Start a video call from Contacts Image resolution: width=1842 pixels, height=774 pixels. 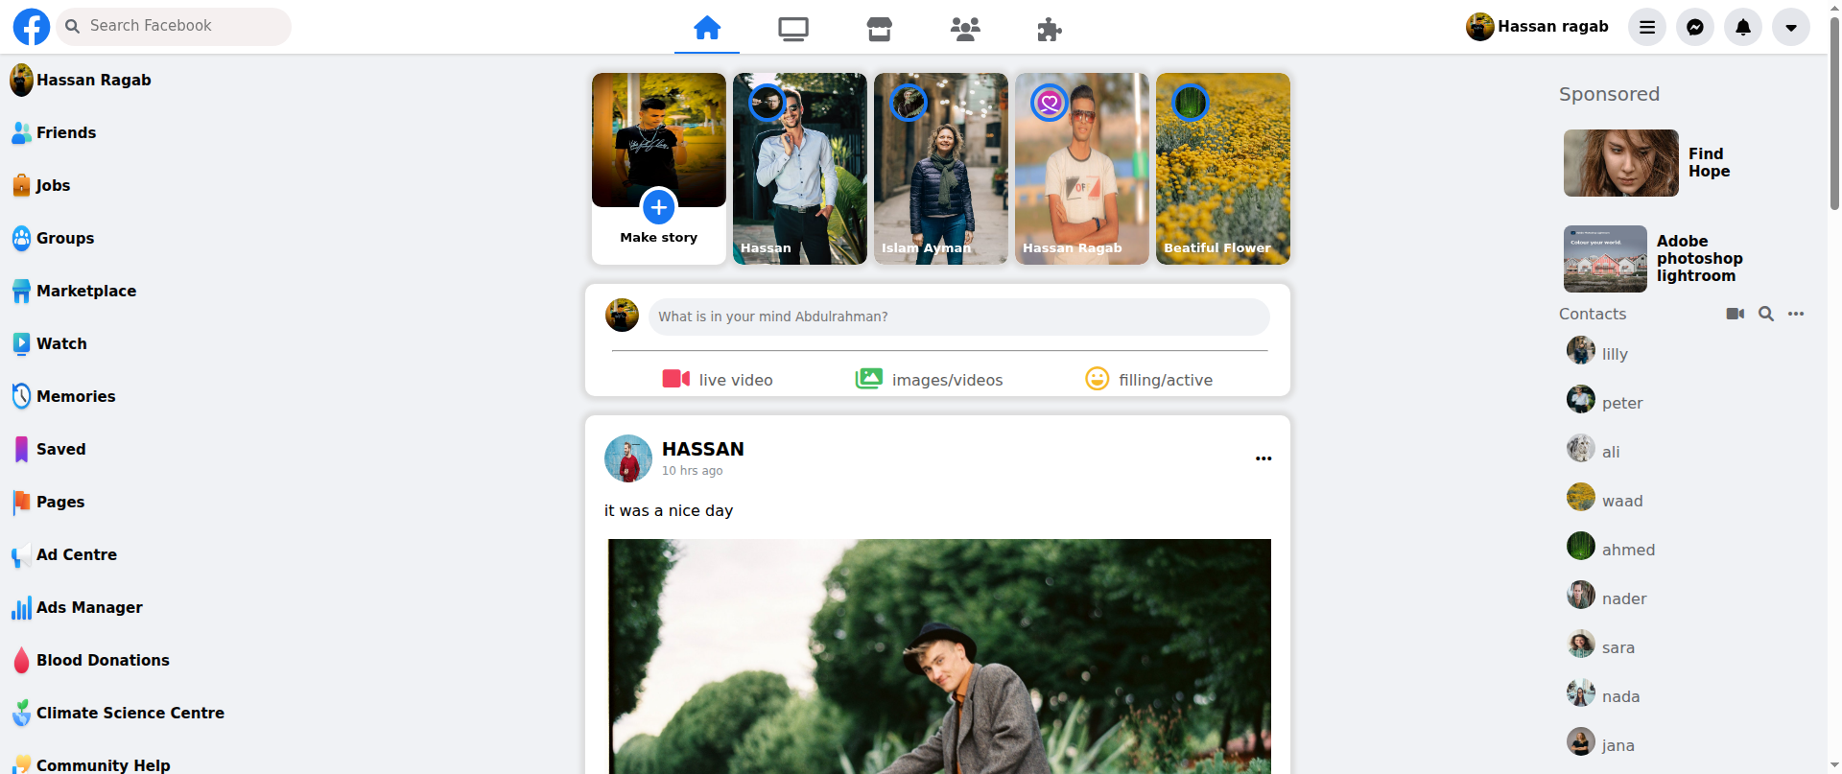click(1735, 314)
